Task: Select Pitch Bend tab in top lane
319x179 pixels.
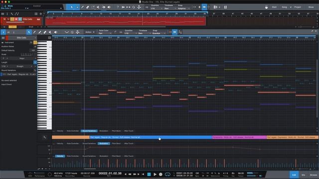Action: [116, 131]
